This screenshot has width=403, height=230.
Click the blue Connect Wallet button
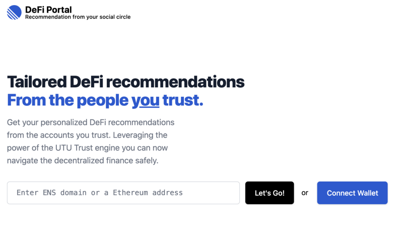pos(352,193)
